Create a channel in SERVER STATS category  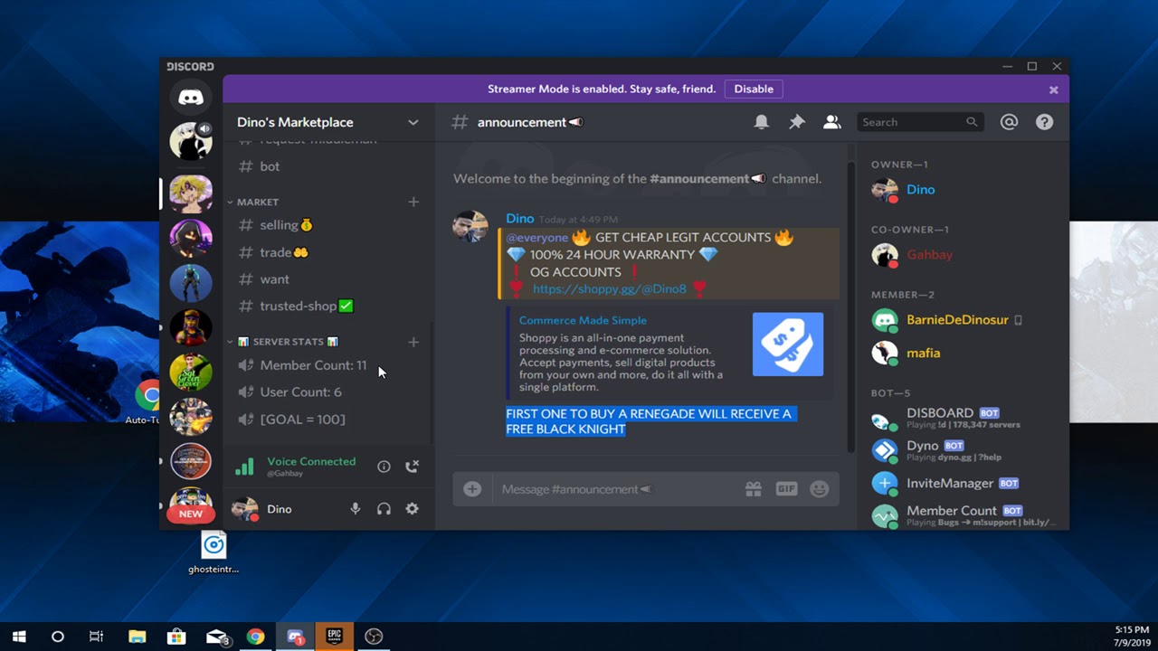click(413, 342)
